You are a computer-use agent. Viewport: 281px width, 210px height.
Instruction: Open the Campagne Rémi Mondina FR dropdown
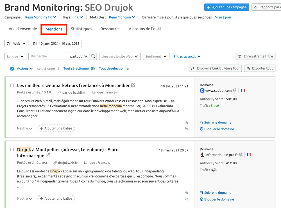click(x=40, y=17)
